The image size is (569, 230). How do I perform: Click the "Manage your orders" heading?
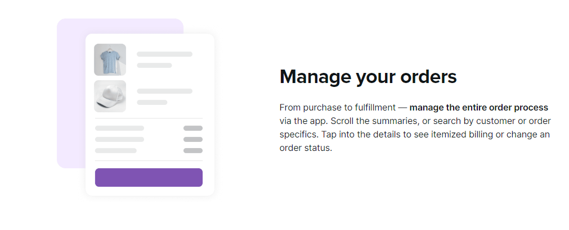pos(368,77)
